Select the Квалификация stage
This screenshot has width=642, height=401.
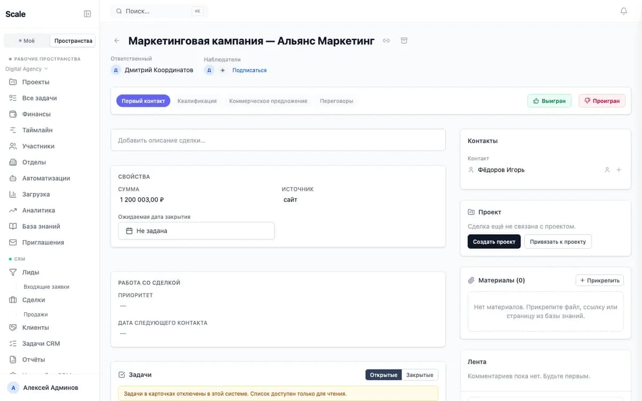tap(197, 101)
